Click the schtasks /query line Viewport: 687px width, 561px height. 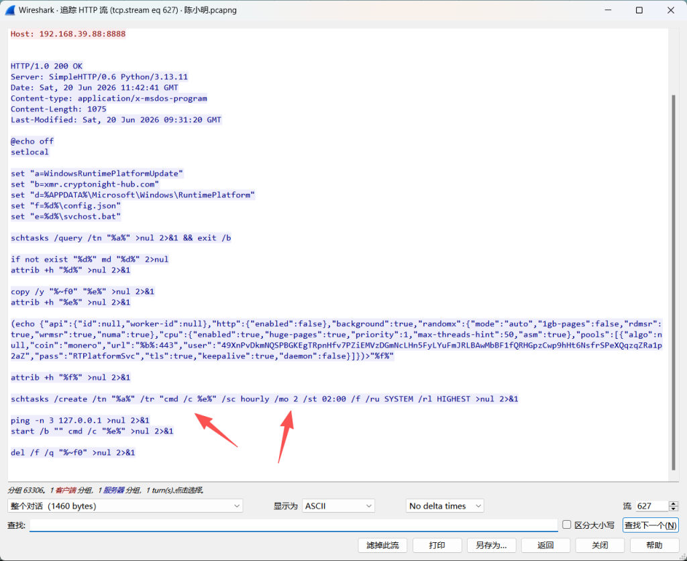(x=121, y=238)
